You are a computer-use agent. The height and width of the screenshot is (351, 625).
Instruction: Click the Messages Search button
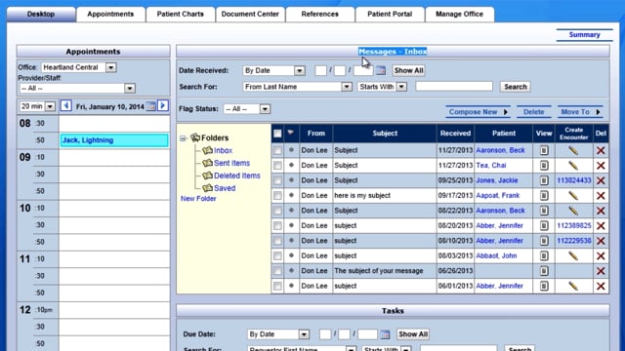(516, 87)
